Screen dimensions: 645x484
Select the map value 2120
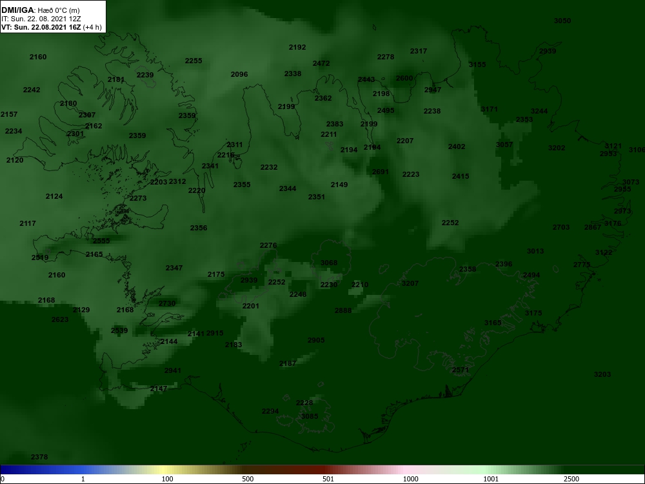(15, 160)
